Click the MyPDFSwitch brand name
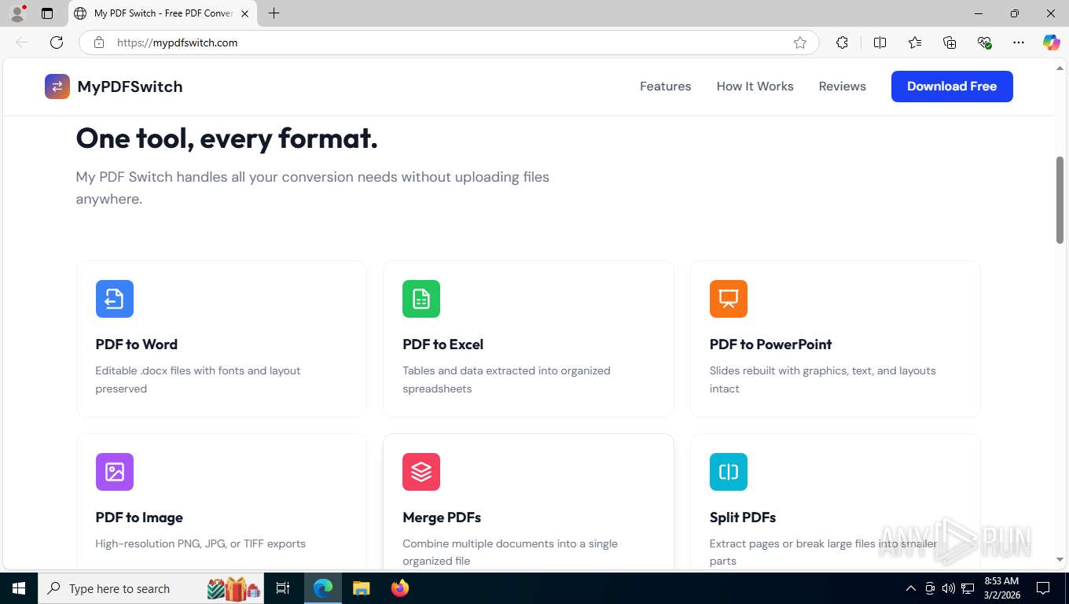 click(x=130, y=87)
